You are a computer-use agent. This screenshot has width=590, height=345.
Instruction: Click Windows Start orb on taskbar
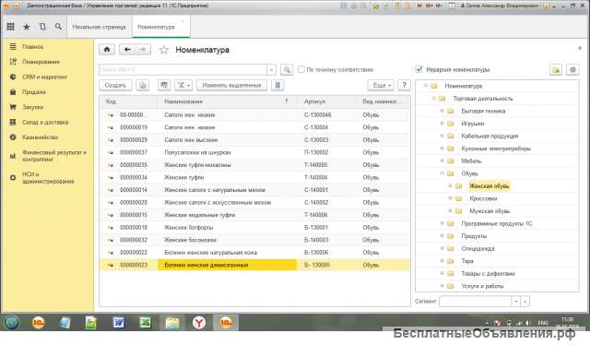point(12,323)
